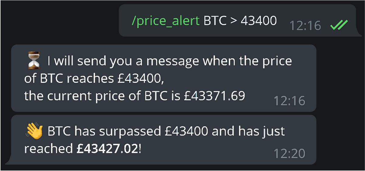Screen dimensions: 365x171
Task: Click the green /price_alert command
Action: point(165,21)
